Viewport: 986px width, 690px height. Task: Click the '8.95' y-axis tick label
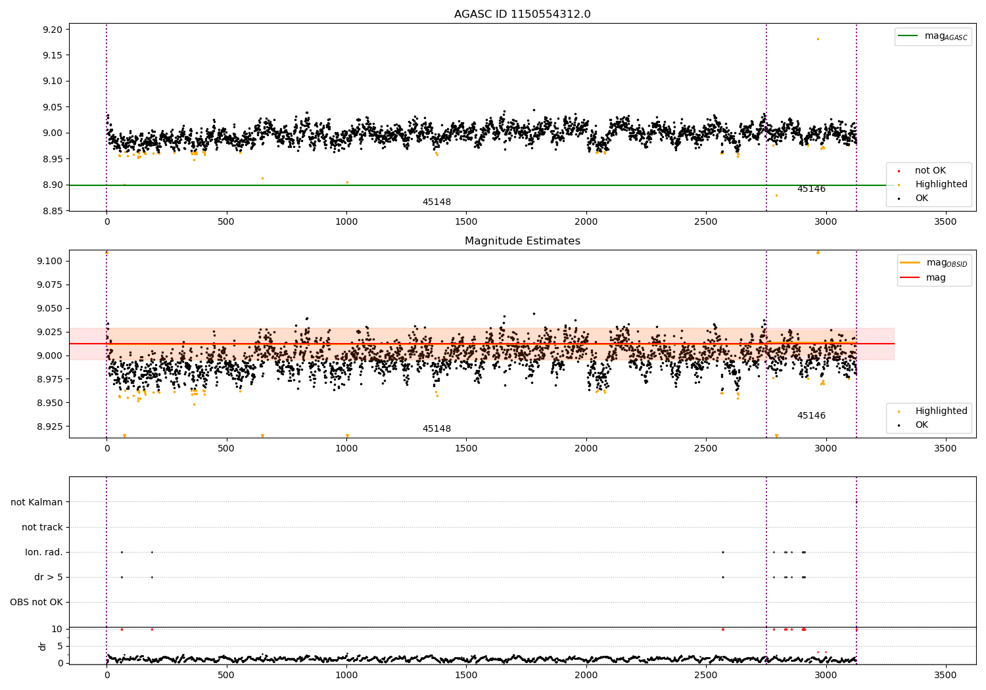coord(53,159)
